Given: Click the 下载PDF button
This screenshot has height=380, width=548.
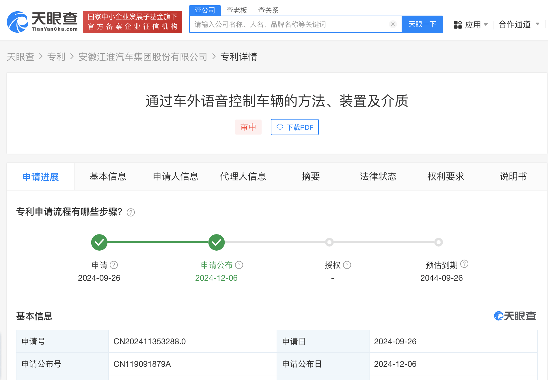Looking at the screenshot, I should coord(294,127).
